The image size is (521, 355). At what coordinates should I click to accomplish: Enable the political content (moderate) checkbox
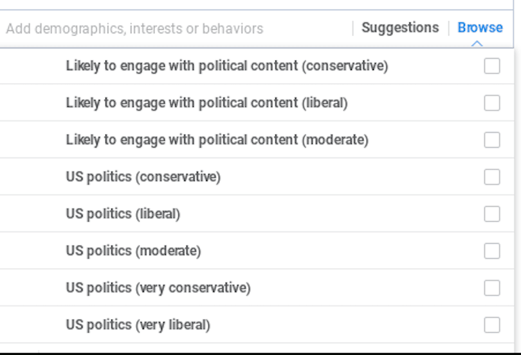click(492, 140)
